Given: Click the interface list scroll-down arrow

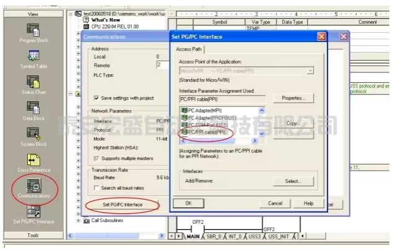Looking at the screenshot, I should pos(262,133).
